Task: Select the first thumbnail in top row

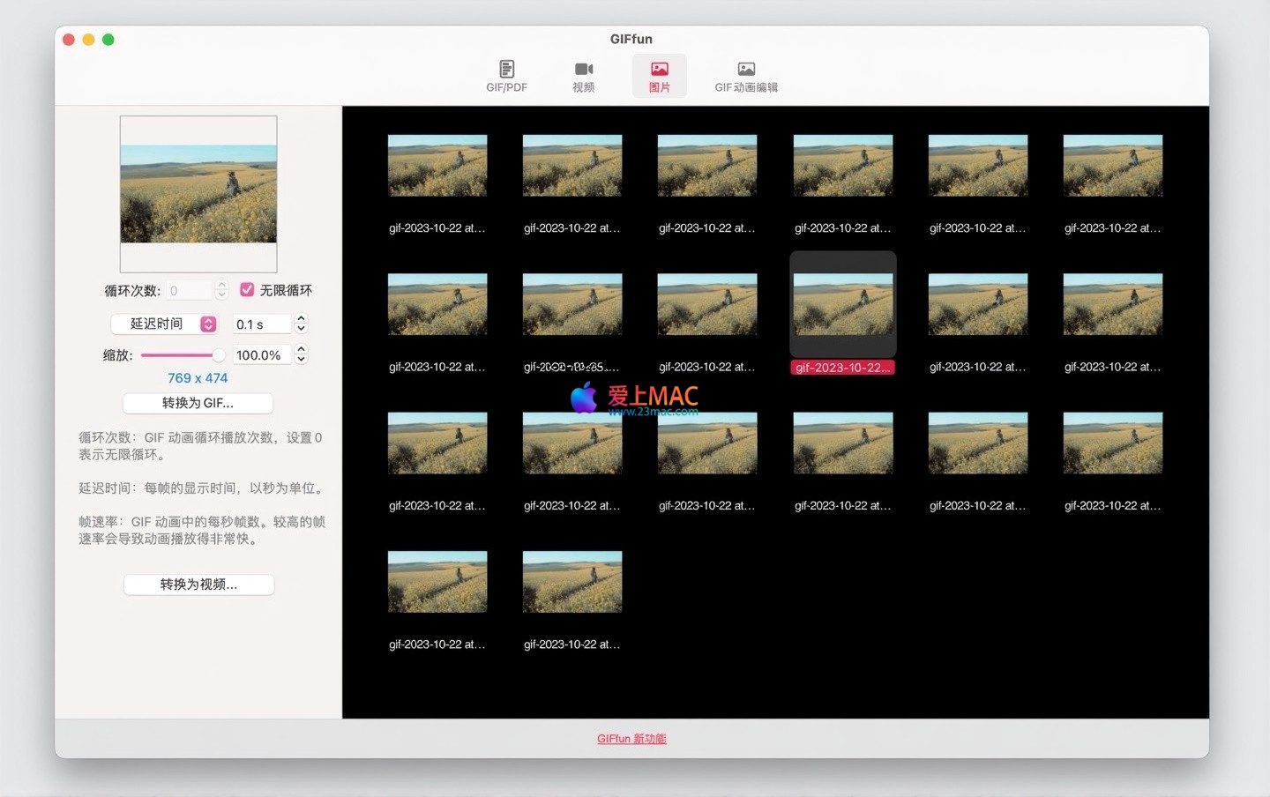Action: (x=437, y=166)
